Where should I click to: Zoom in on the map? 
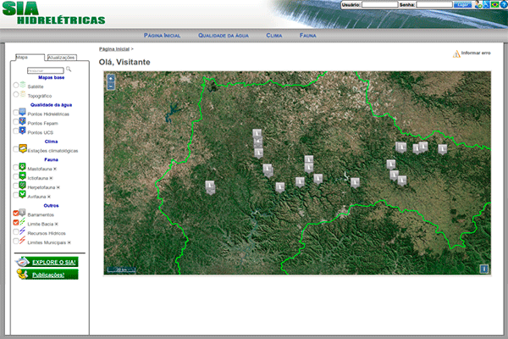pyautogui.click(x=110, y=78)
